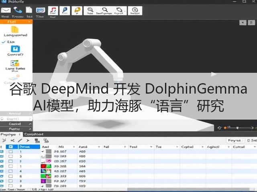Click the circular target toolbar icon
The image size is (257, 192).
pyautogui.click(x=135, y=11)
